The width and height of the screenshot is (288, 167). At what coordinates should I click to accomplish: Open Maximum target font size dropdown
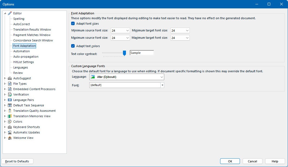pyautogui.click(x=180, y=38)
